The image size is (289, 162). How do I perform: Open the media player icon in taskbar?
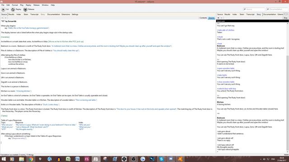point(12,159)
